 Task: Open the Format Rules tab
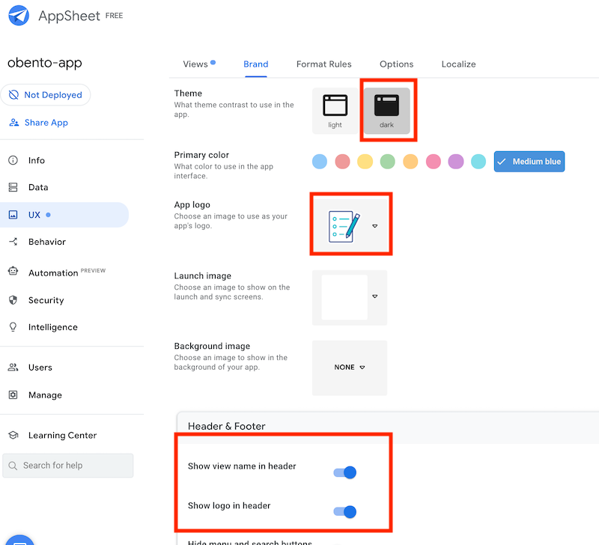(x=324, y=64)
